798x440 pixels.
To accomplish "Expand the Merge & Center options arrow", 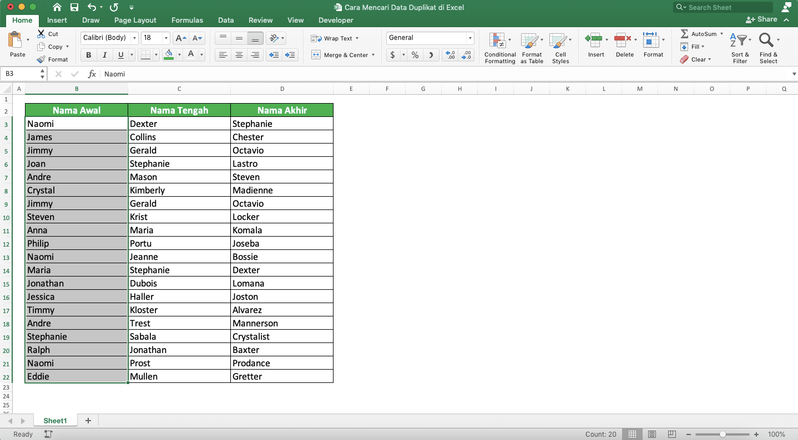I will coord(373,55).
